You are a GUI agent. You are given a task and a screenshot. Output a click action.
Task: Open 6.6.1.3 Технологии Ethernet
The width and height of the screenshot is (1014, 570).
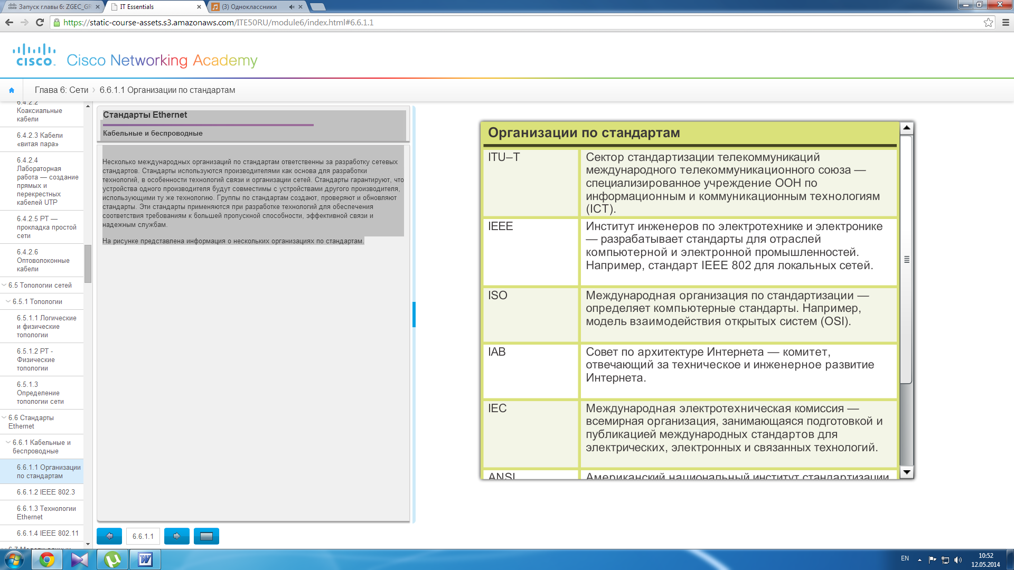pos(42,512)
